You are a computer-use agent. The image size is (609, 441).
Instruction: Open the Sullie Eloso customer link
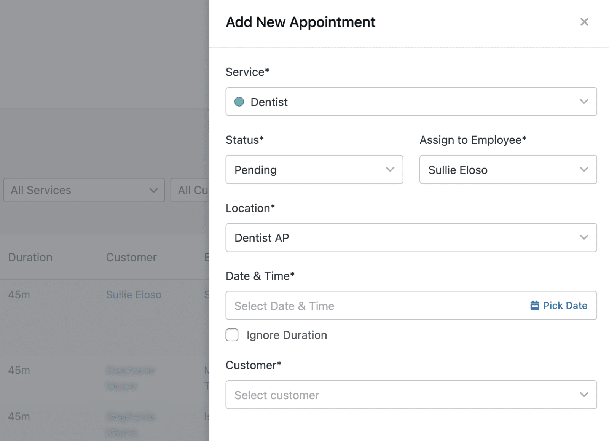tap(134, 295)
